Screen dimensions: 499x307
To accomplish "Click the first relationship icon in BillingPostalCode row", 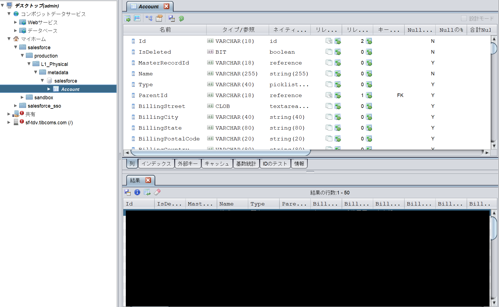I will [329, 139].
